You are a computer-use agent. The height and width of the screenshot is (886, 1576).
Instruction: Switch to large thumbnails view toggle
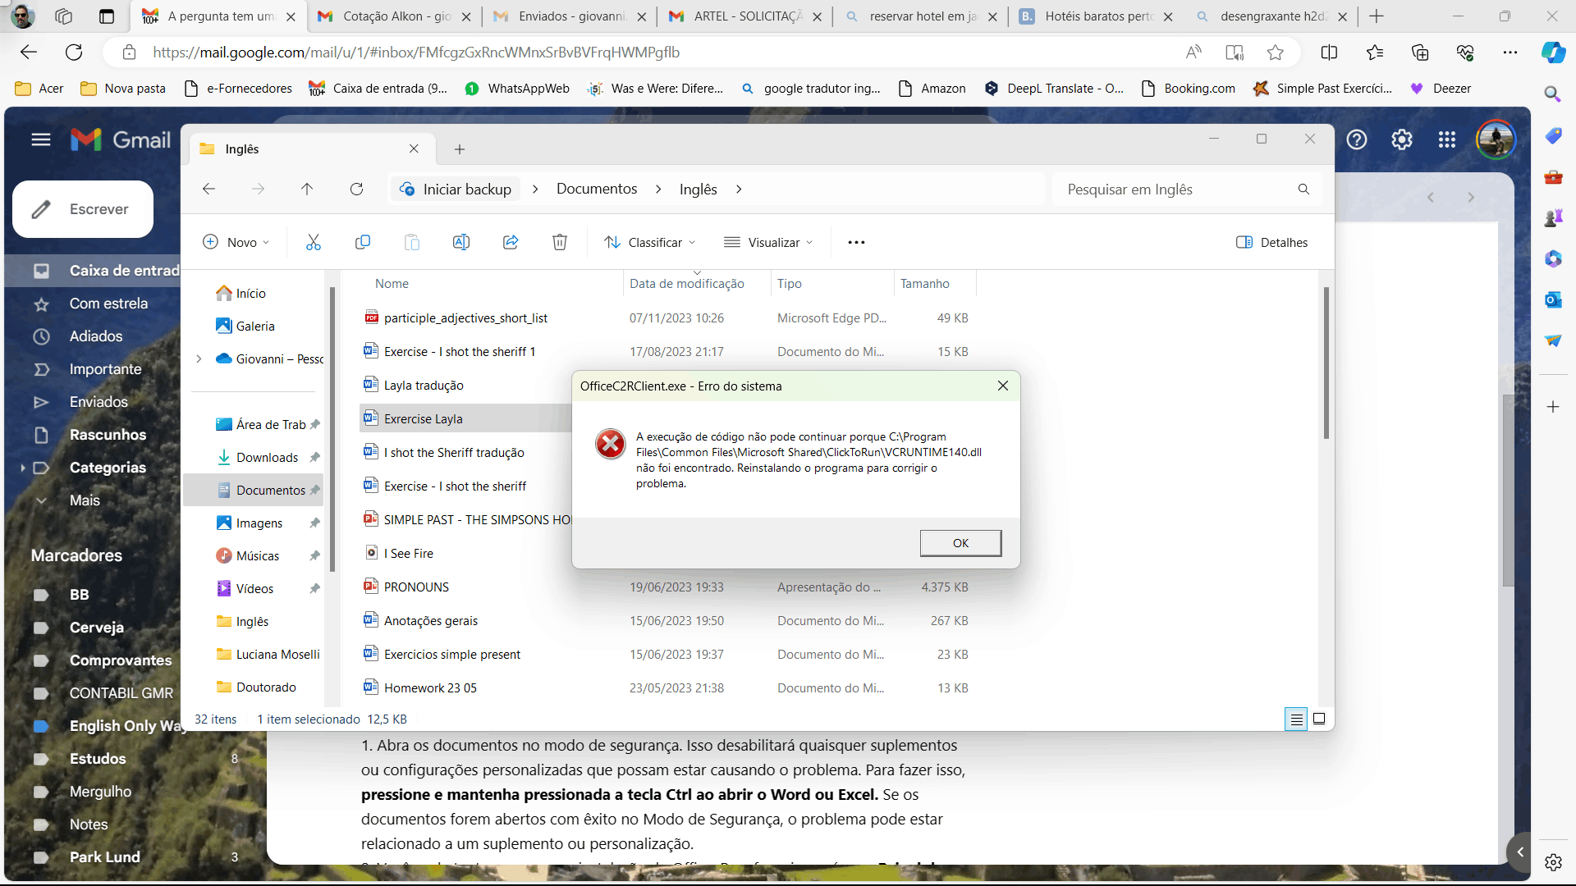pos(1319,719)
